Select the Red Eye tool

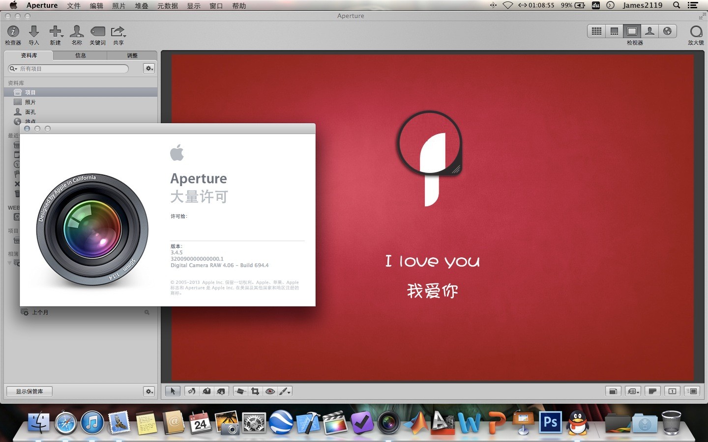[270, 391]
